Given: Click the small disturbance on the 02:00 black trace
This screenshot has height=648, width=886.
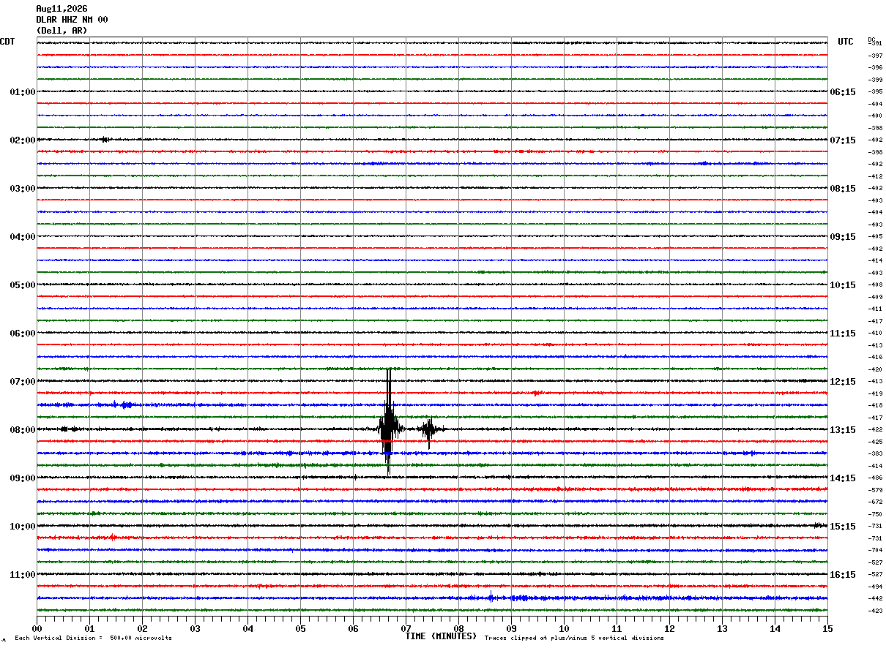Looking at the screenshot, I should (105, 139).
